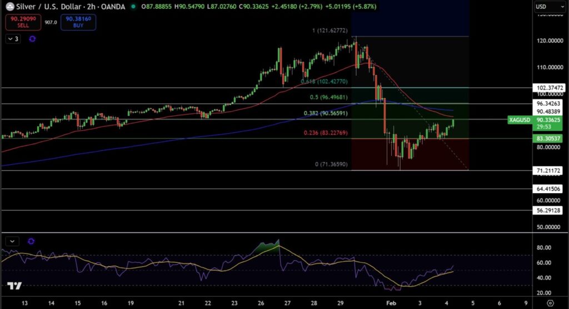Click the green market status dot

[x=133, y=7]
